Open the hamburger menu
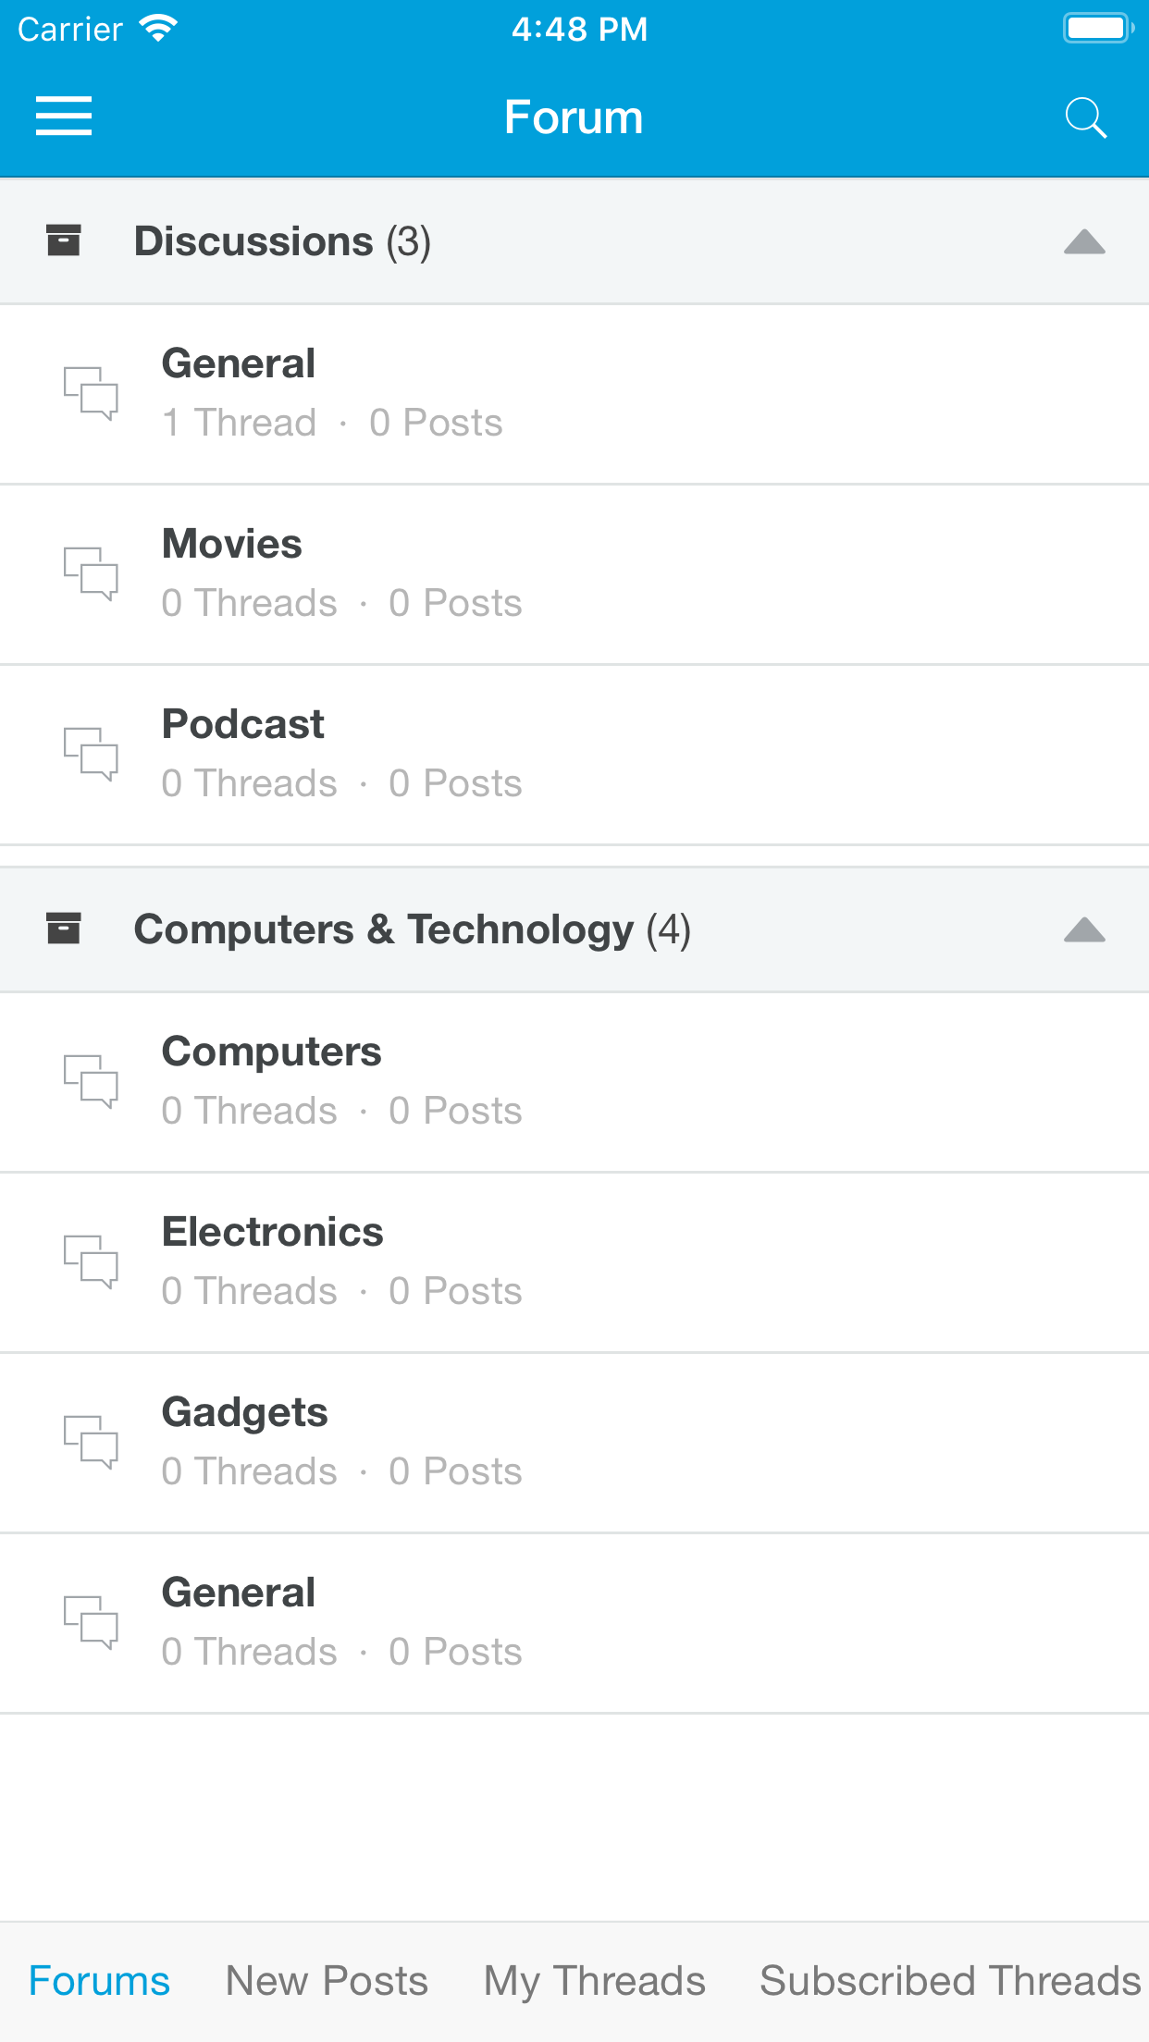Viewport: 1149px width, 2042px height. (64, 117)
